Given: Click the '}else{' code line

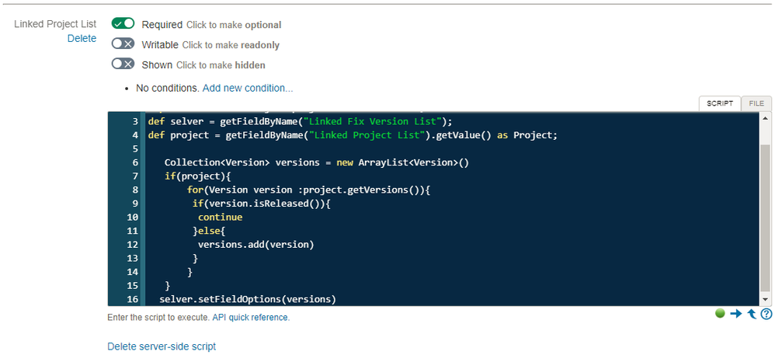Looking at the screenshot, I should pos(209,231).
